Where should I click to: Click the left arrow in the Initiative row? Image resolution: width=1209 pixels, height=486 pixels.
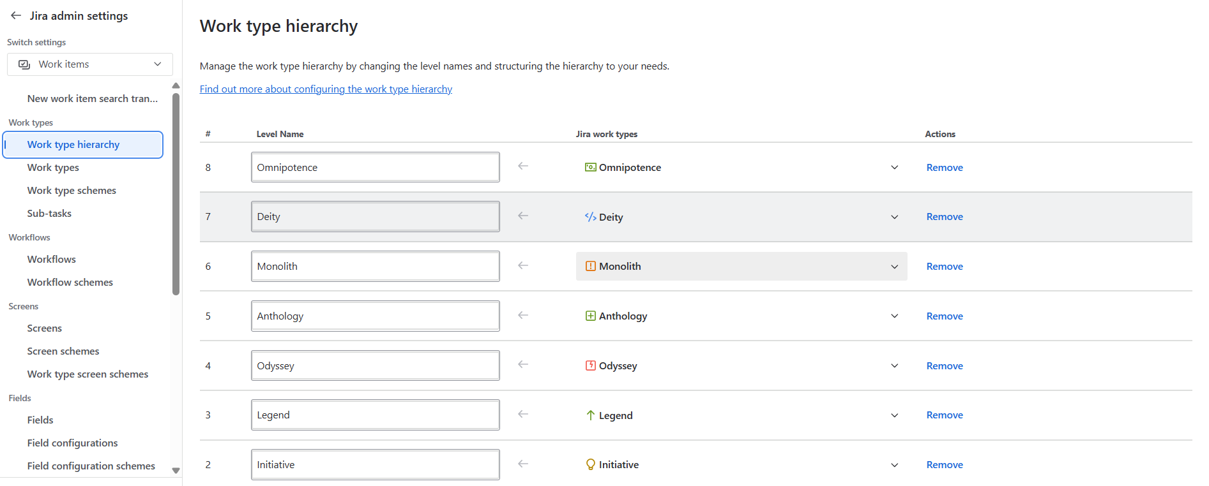click(523, 464)
